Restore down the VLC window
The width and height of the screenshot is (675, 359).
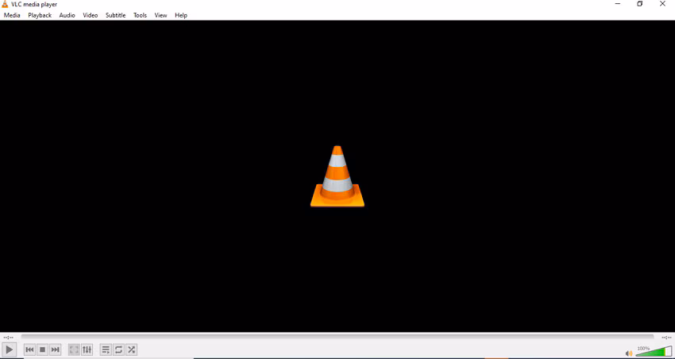click(x=640, y=4)
